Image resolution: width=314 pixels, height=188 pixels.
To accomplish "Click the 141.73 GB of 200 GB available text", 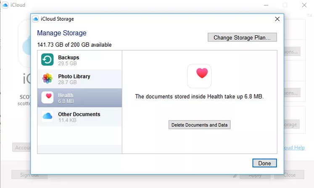I will tap(74, 45).
